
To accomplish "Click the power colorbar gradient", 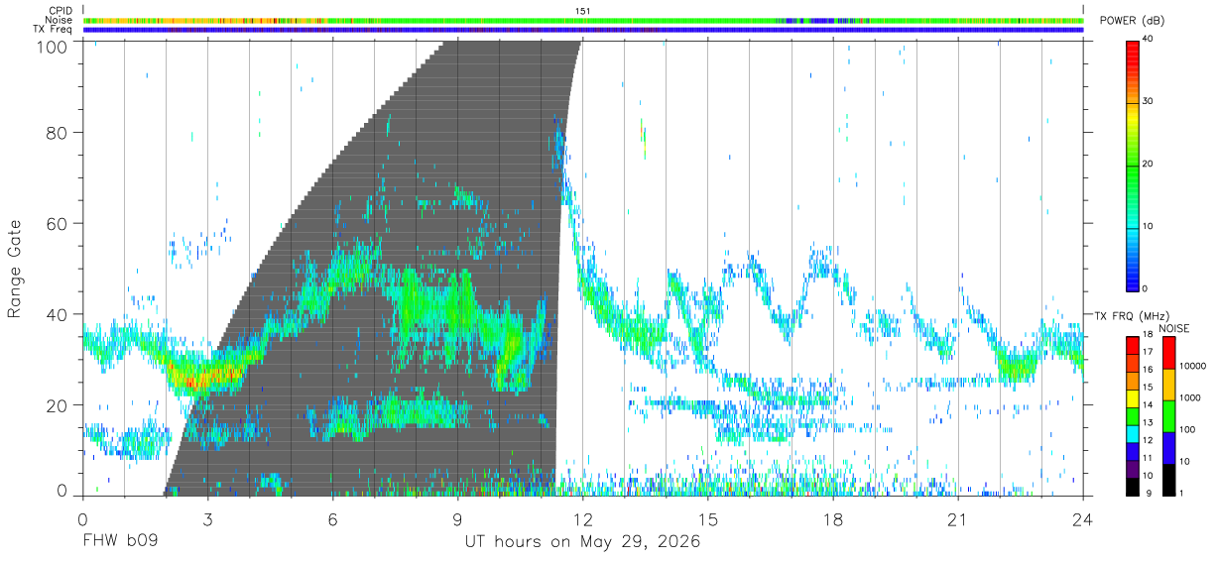I will 1133,165.
